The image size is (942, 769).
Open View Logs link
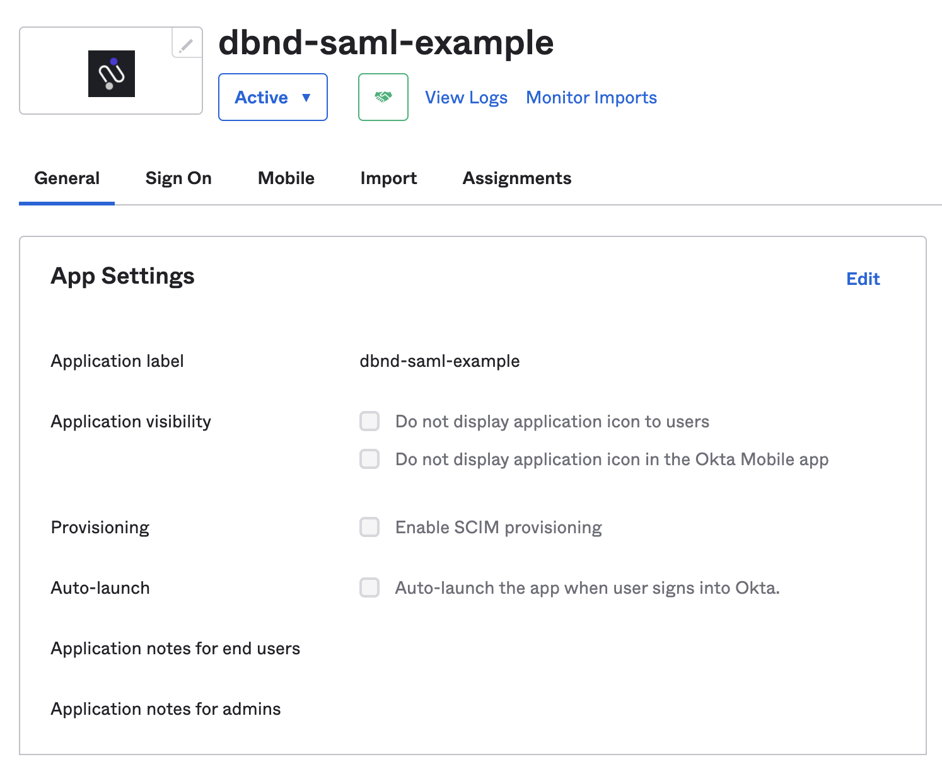(x=467, y=98)
